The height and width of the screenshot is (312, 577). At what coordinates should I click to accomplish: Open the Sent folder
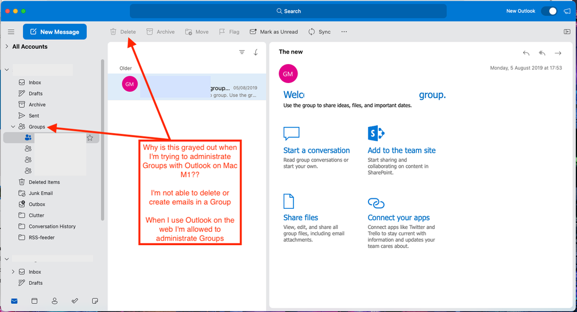pos(33,115)
